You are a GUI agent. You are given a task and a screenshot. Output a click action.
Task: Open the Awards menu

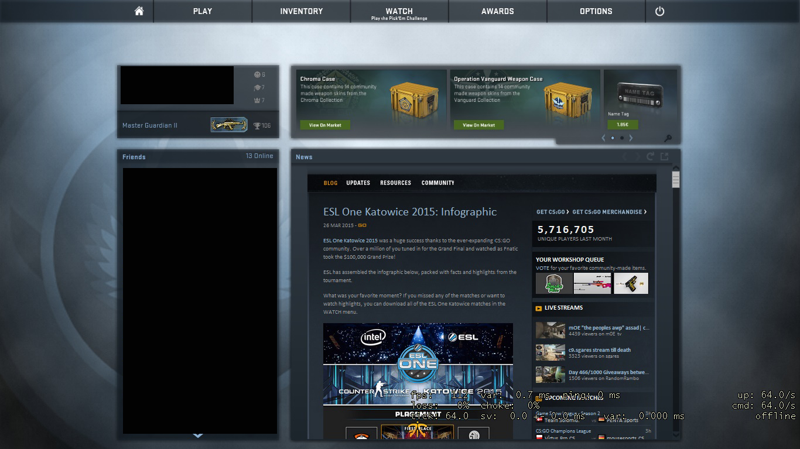point(498,11)
